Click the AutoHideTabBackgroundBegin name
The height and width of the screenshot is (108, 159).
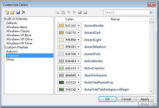point(107,89)
